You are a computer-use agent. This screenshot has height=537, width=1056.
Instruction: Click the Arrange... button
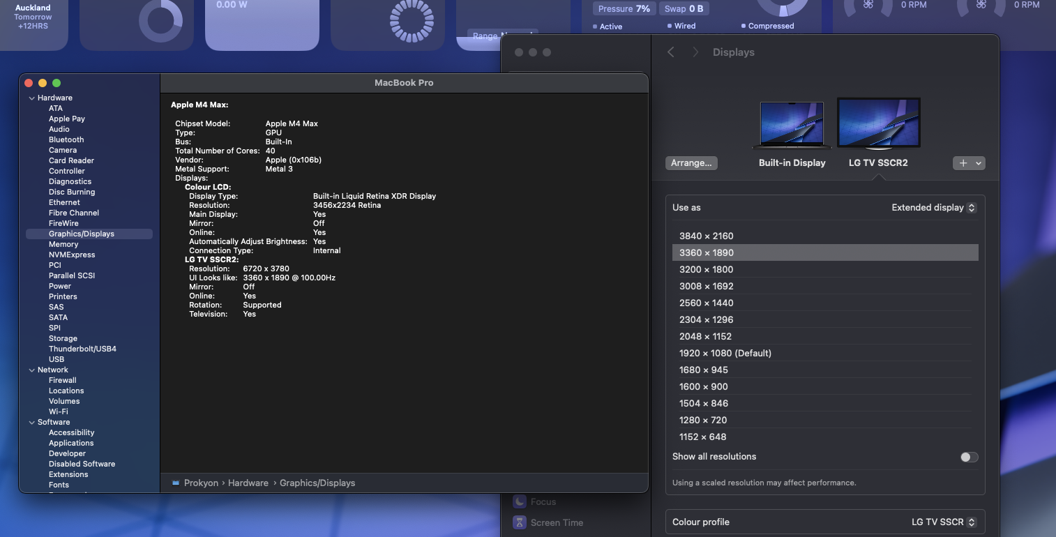[691, 162]
